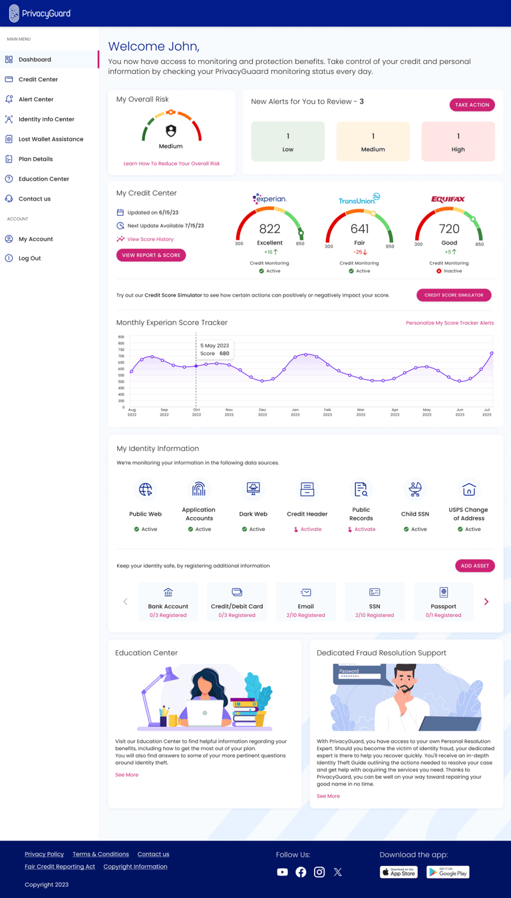Click the final Jul 2023 chart point
511x898 pixels.
coord(492,353)
